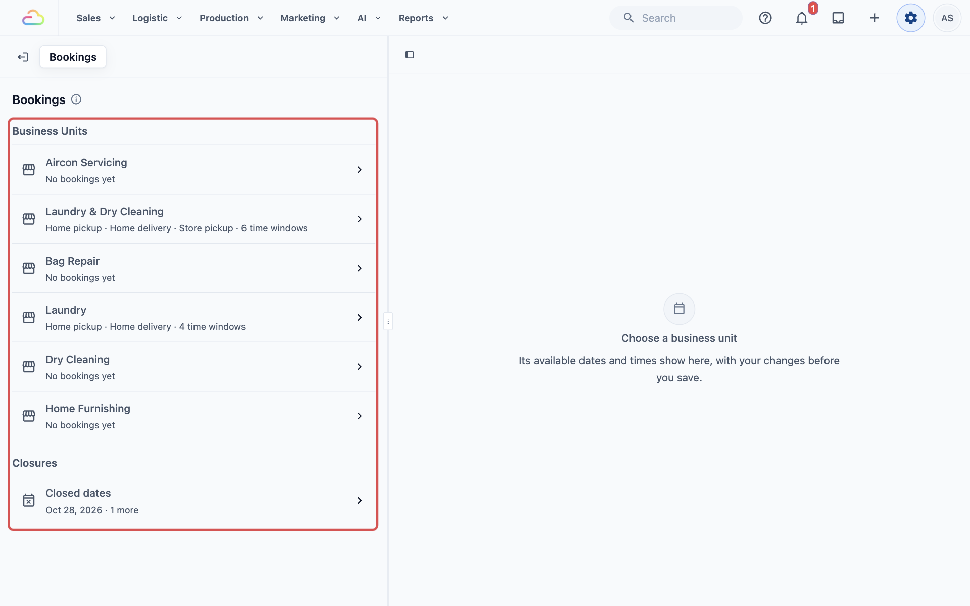
Task: Open the AI menu
Action: click(369, 18)
